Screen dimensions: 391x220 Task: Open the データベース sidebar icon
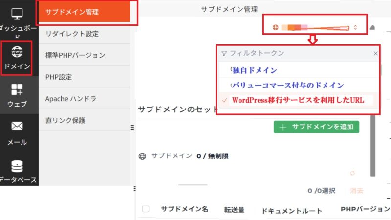17,165
